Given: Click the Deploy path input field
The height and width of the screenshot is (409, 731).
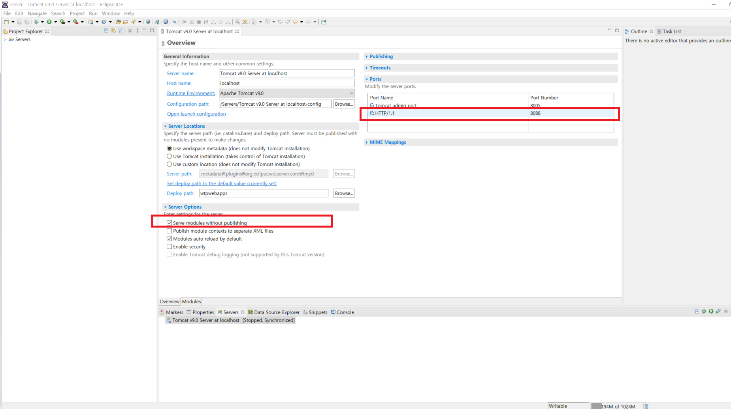Looking at the screenshot, I should point(264,193).
